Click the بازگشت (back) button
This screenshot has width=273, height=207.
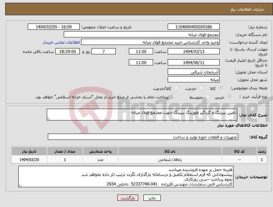click(x=128, y=198)
